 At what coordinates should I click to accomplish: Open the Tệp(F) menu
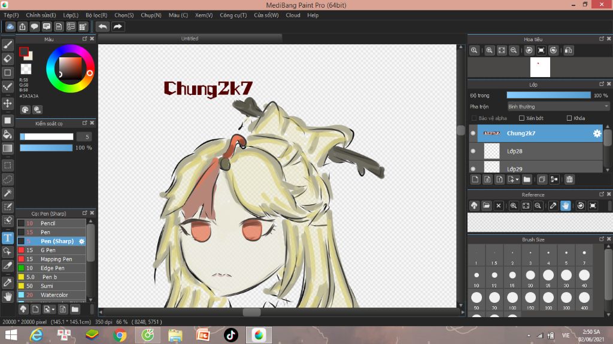pos(11,15)
